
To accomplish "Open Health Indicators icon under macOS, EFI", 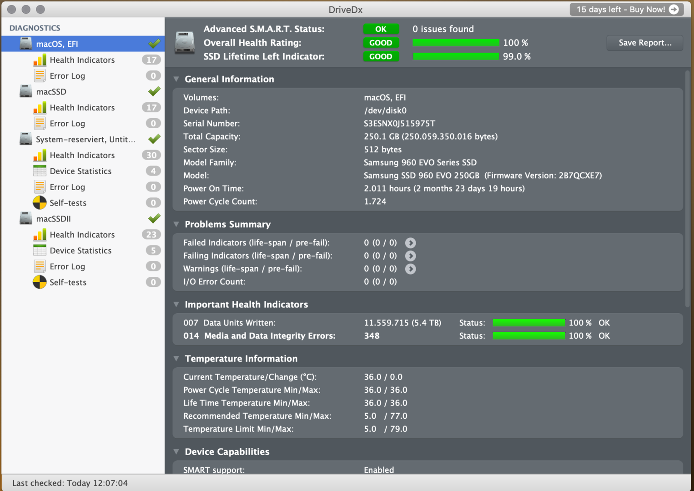I will click(40, 60).
